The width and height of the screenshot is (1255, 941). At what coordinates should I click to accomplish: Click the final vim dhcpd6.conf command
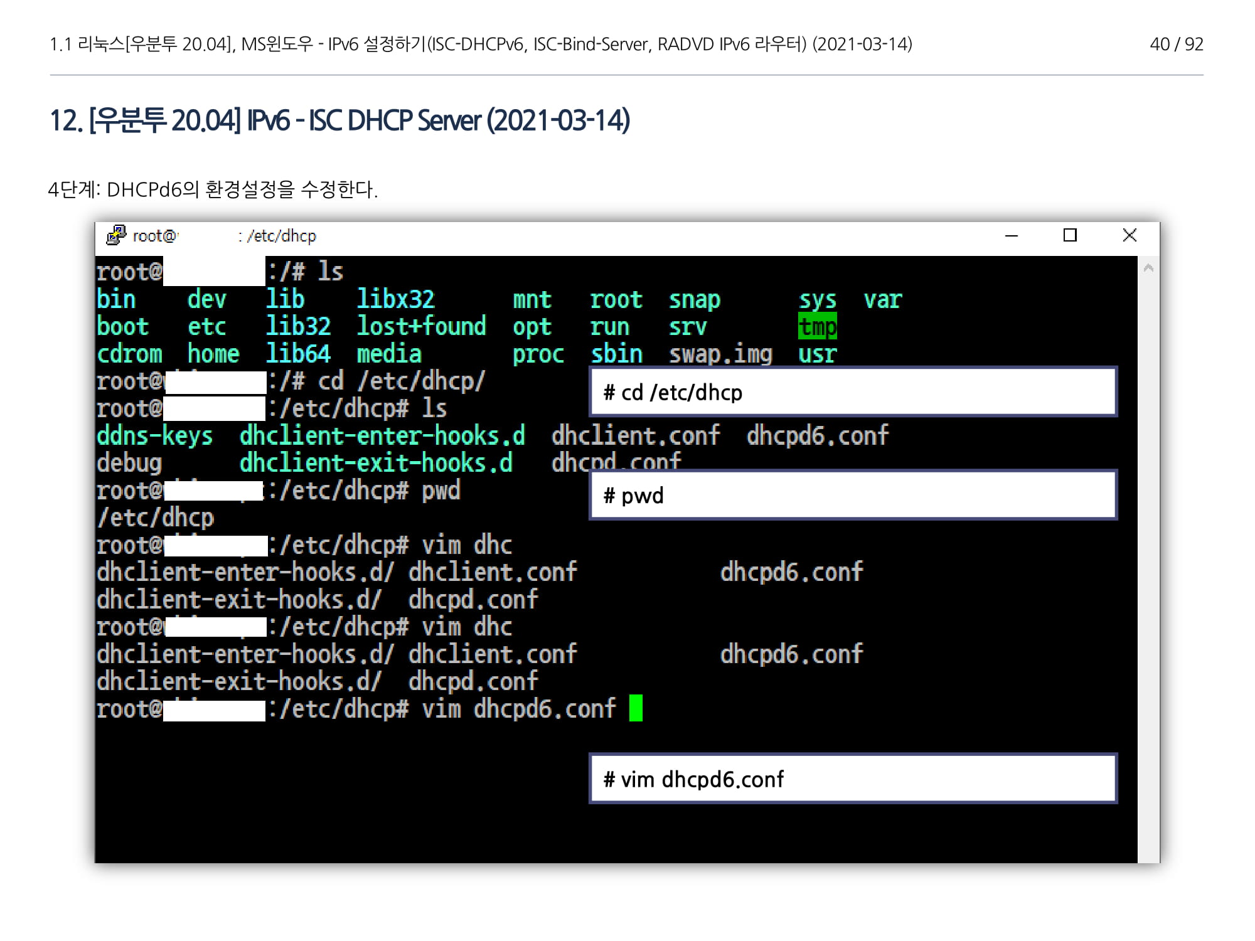[x=518, y=709]
